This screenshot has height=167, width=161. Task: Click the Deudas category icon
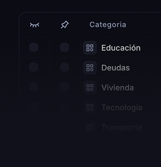click(x=90, y=68)
